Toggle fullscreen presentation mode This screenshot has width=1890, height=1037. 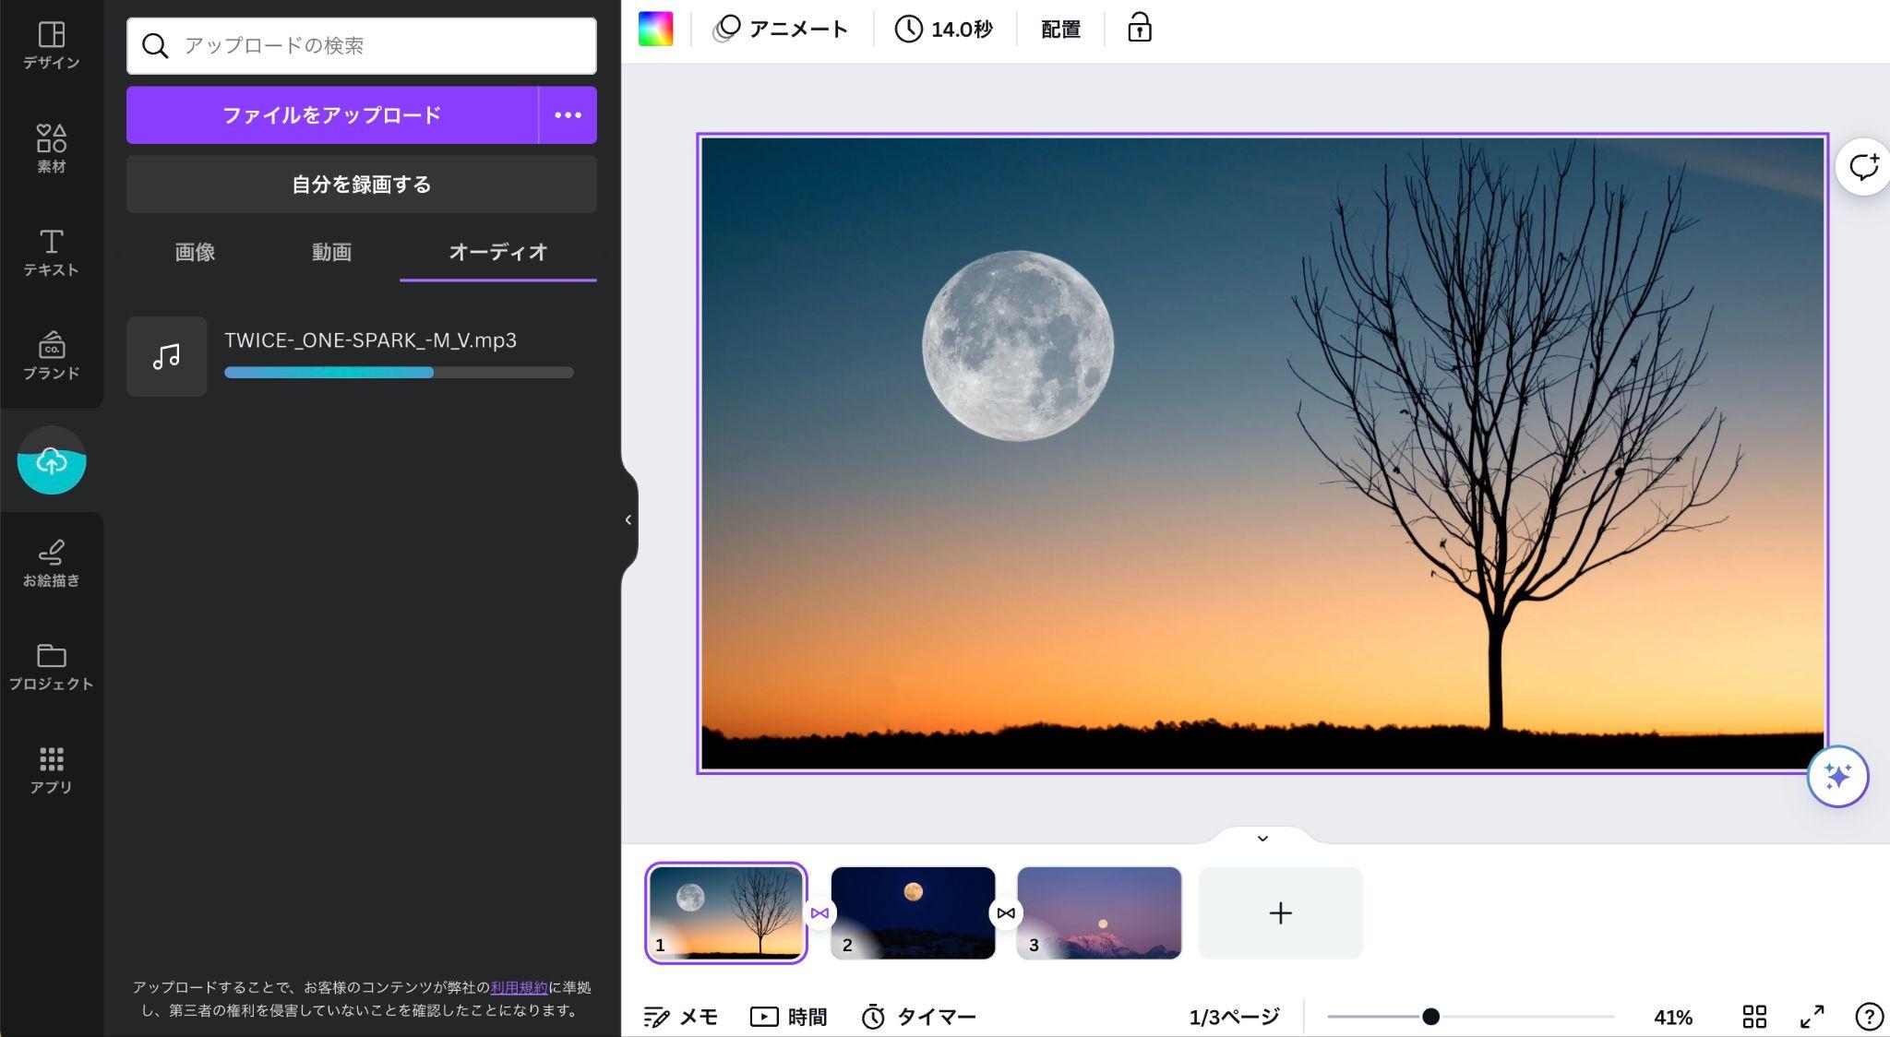point(1812,1016)
